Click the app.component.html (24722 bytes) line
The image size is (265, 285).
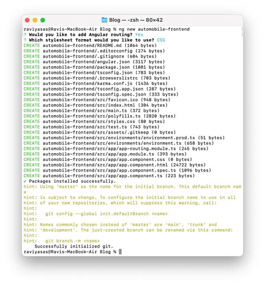(x=115, y=165)
